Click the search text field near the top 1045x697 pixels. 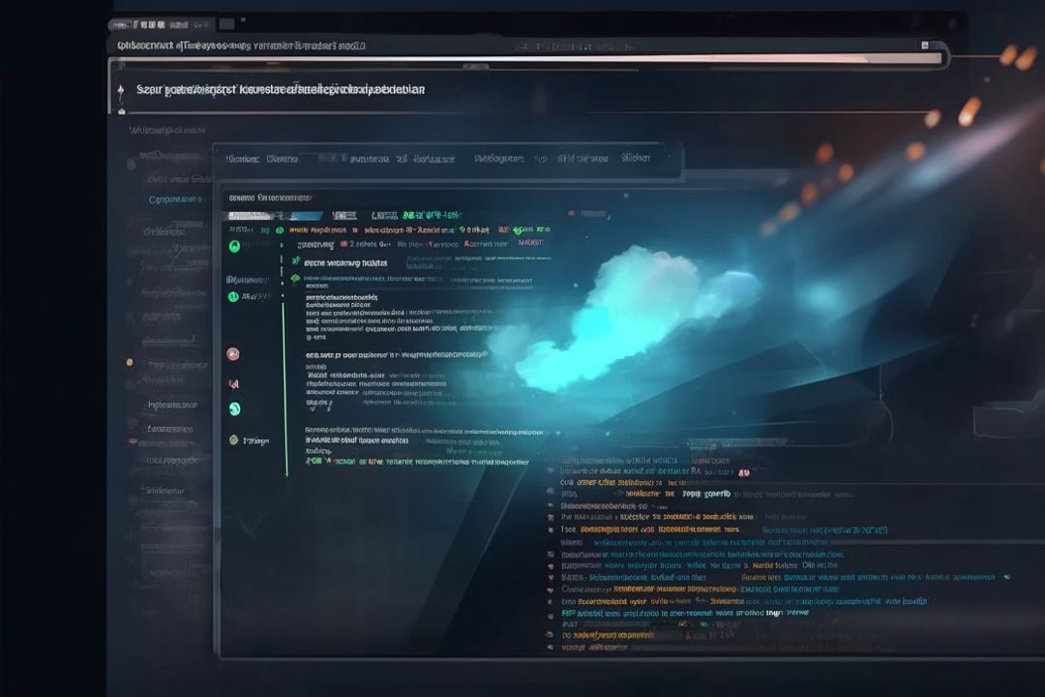tap(281, 89)
